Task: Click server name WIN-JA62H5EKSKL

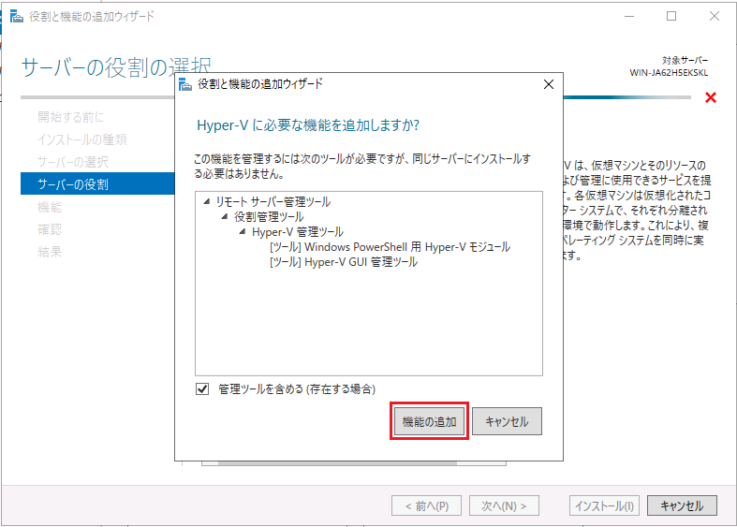Action: [x=669, y=73]
